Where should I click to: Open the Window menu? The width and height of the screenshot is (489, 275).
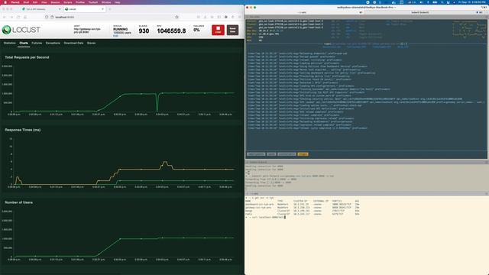pos(106,2)
